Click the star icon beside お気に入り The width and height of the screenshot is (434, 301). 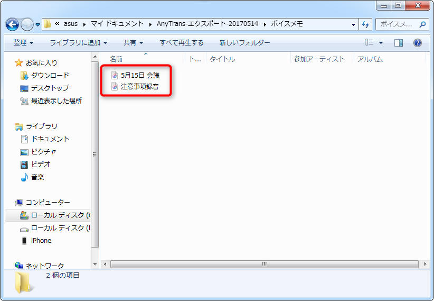pyautogui.click(x=18, y=63)
